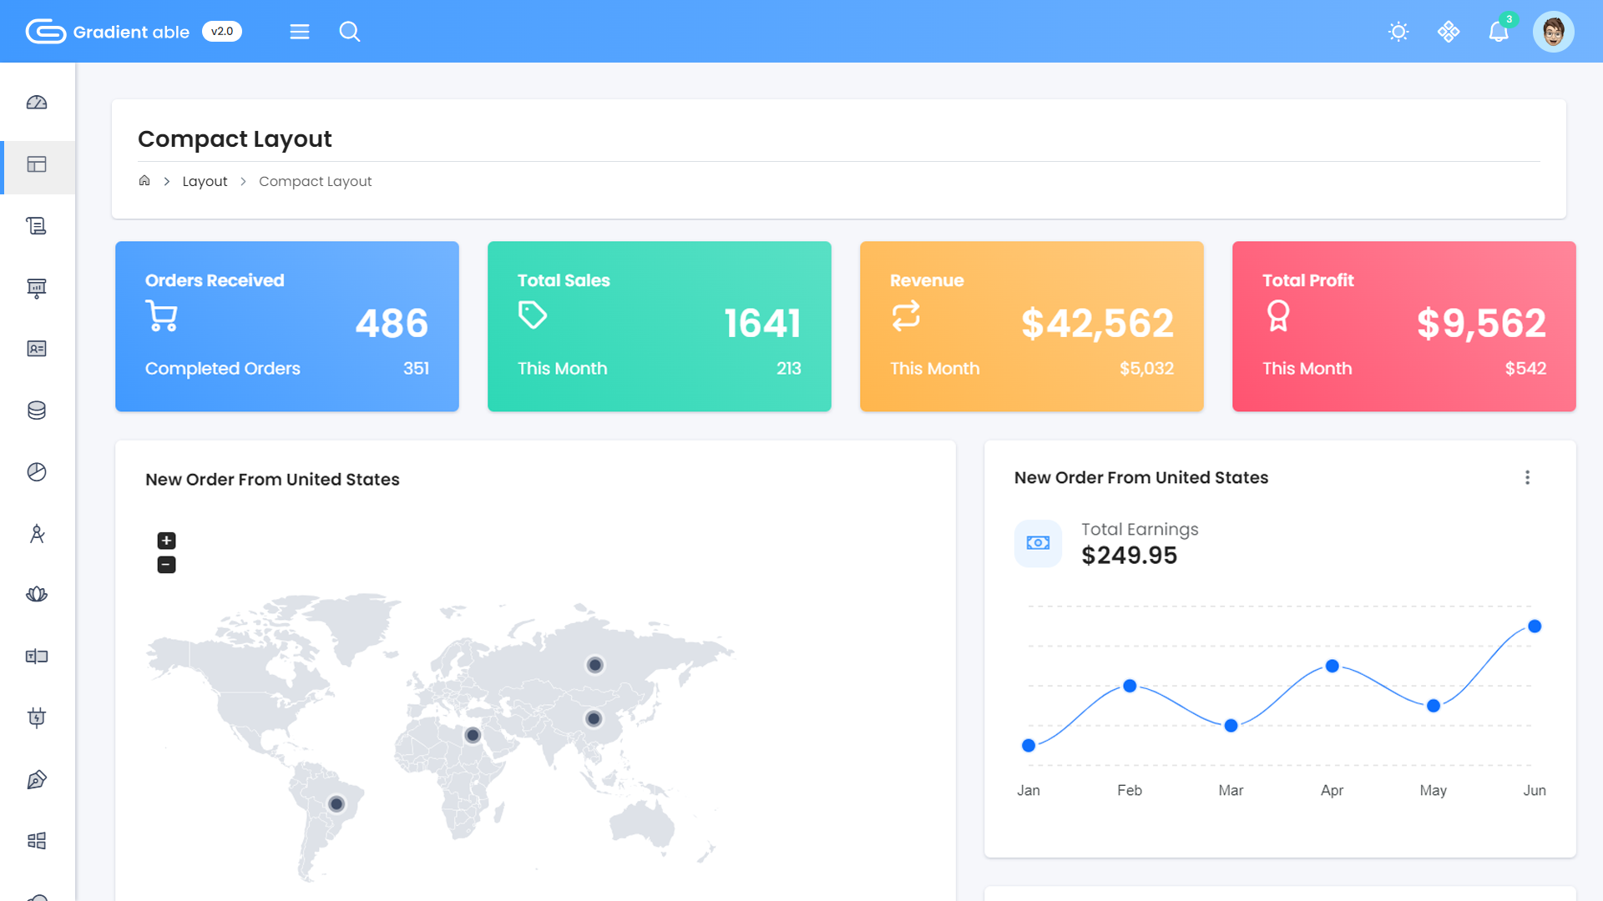Viewport: 1603px width, 901px height.
Task: Click the Jun data point on chart
Action: tap(1535, 627)
